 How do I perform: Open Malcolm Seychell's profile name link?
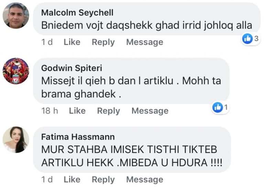click(x=77, y=13)
